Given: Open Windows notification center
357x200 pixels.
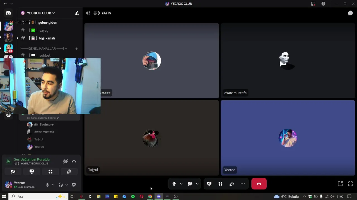Looking at the screenshot, I should pos(349,196).
